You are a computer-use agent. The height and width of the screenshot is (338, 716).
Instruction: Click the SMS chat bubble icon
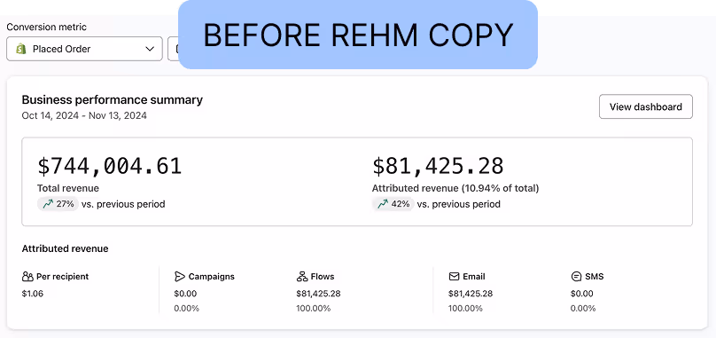(576, 277)
